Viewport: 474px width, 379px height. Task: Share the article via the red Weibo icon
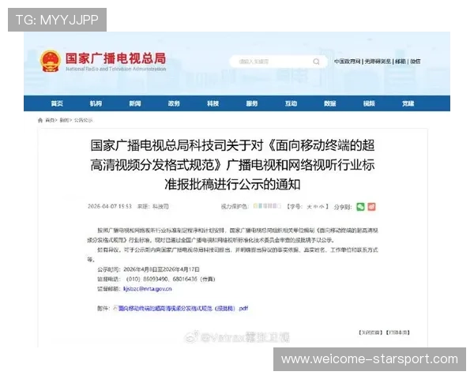371,207
